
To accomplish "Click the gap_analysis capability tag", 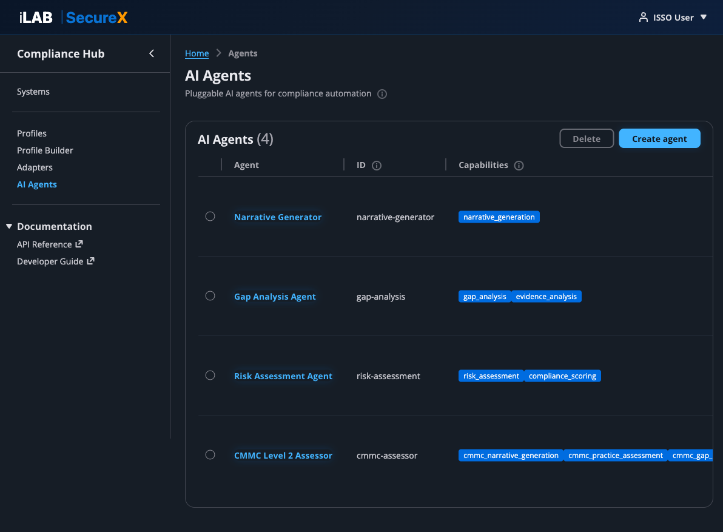I will pyautogui.click(x=485, y=297).
